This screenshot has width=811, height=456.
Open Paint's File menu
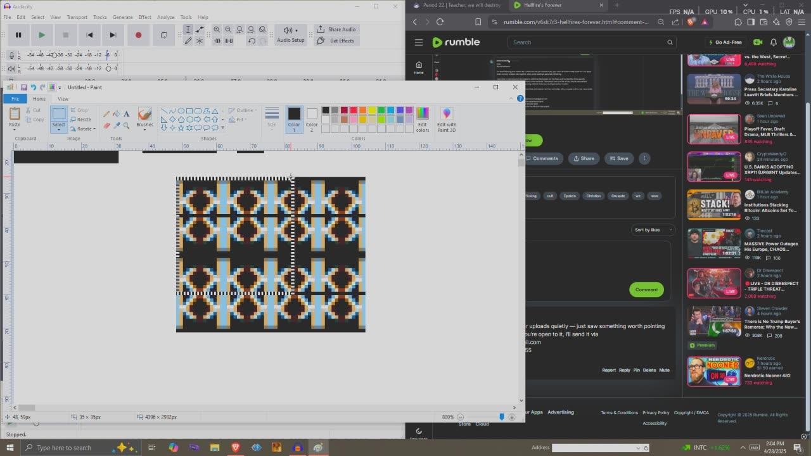click(15, 99)
